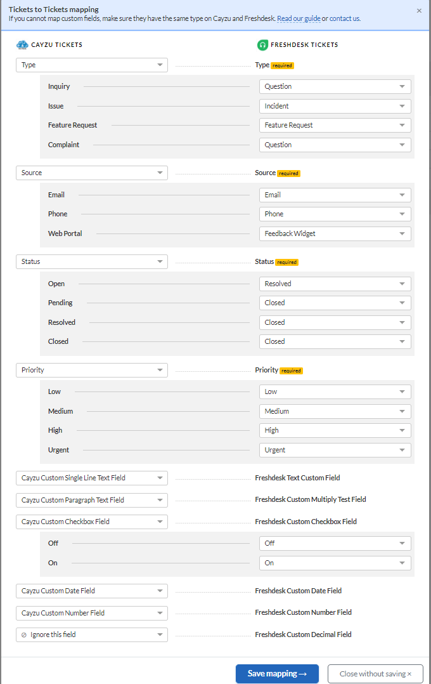Open the Feedback Widget dropdown for Web Portal
The image size is (431, 684).
click(x=335, y=233)
